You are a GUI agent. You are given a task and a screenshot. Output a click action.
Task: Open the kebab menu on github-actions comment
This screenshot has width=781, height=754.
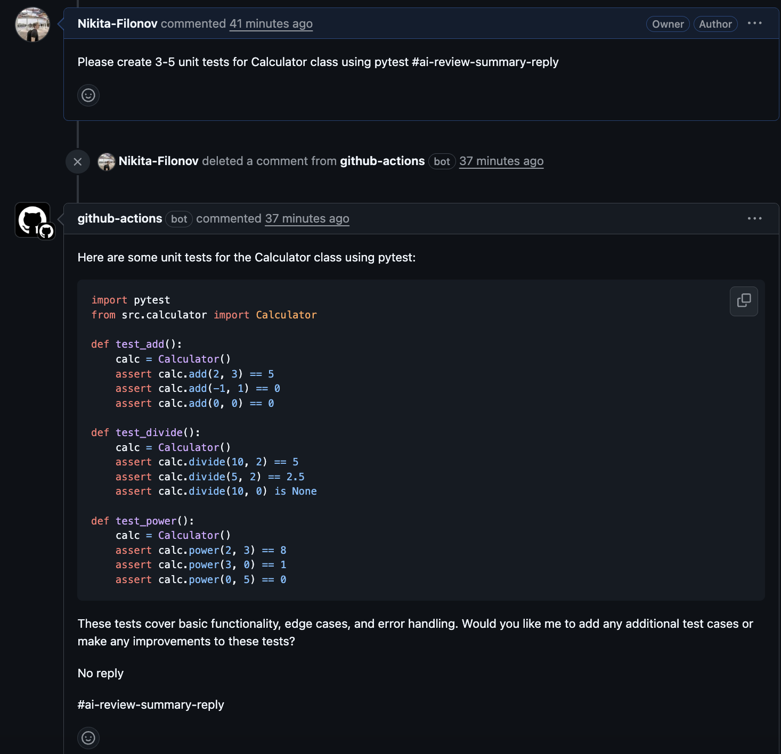tap(755, 218)
